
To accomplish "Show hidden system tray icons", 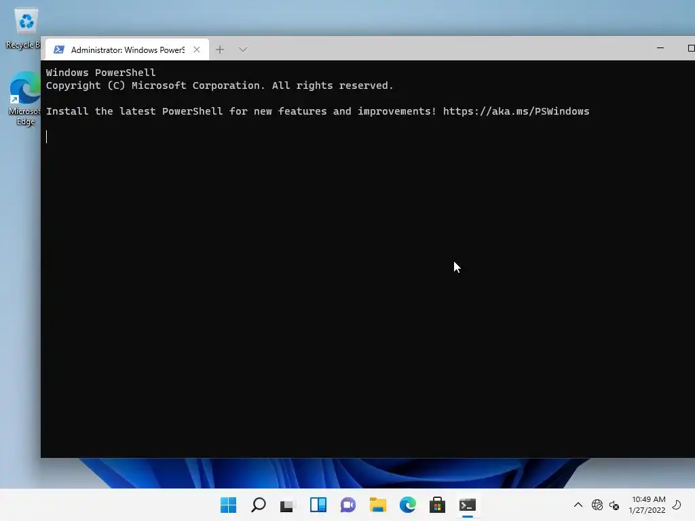I will 578,505.
